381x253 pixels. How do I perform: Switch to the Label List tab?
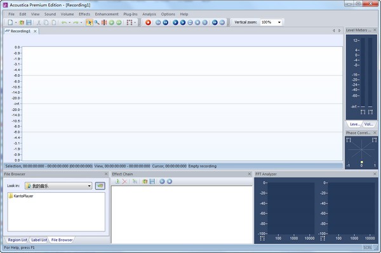39,240
